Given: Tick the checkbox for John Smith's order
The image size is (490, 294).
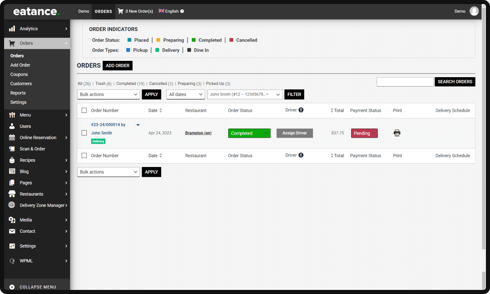Looking at the screenshot, I should [x=84, y=133].
